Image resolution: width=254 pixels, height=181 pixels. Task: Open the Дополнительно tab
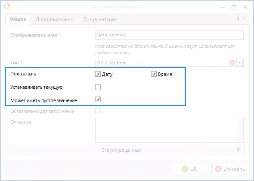coord(54,20)
